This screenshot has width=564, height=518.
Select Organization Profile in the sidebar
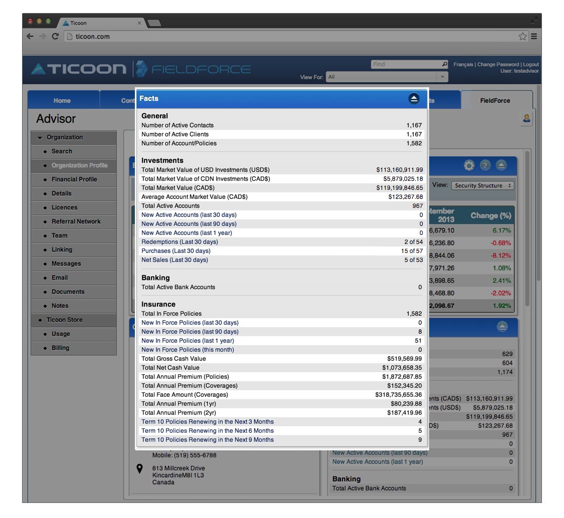(x=74, y=165)
